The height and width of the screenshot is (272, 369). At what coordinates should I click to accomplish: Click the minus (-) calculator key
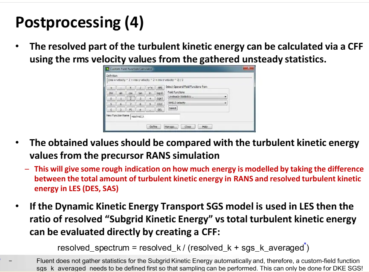121,87
